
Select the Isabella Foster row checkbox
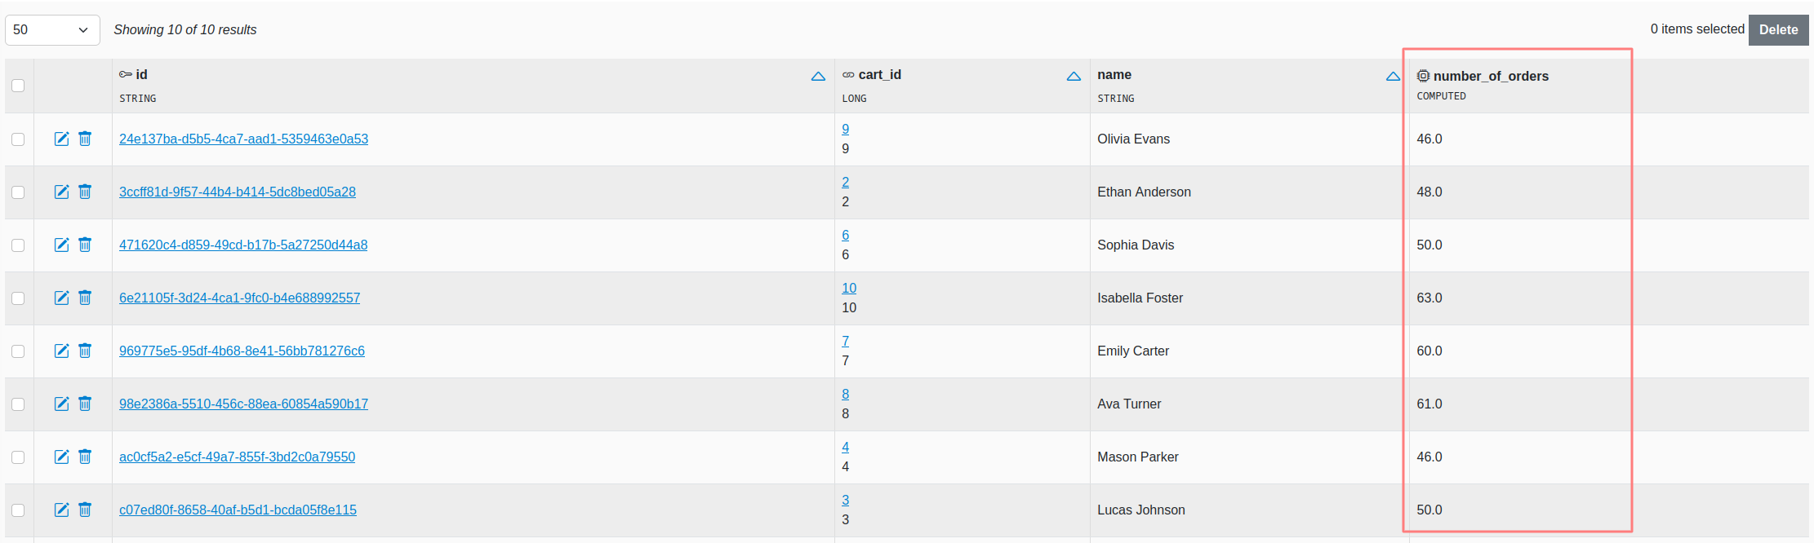[x=18, y=298]
